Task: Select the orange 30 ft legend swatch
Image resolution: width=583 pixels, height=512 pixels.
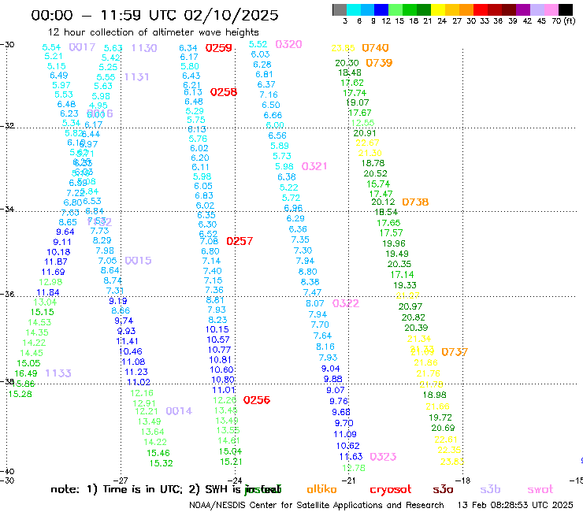Action: click(466, 9)
